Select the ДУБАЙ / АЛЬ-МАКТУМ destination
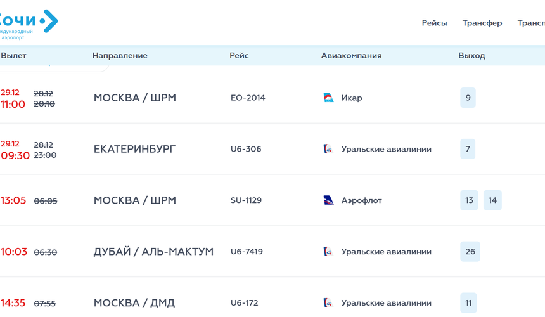 click(x=153, y=252)
